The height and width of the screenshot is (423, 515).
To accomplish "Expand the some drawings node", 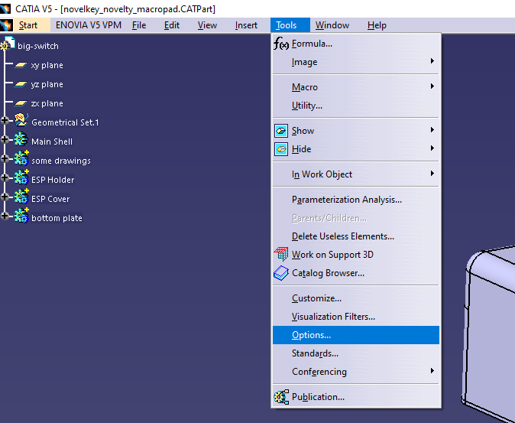I will 5,158.
